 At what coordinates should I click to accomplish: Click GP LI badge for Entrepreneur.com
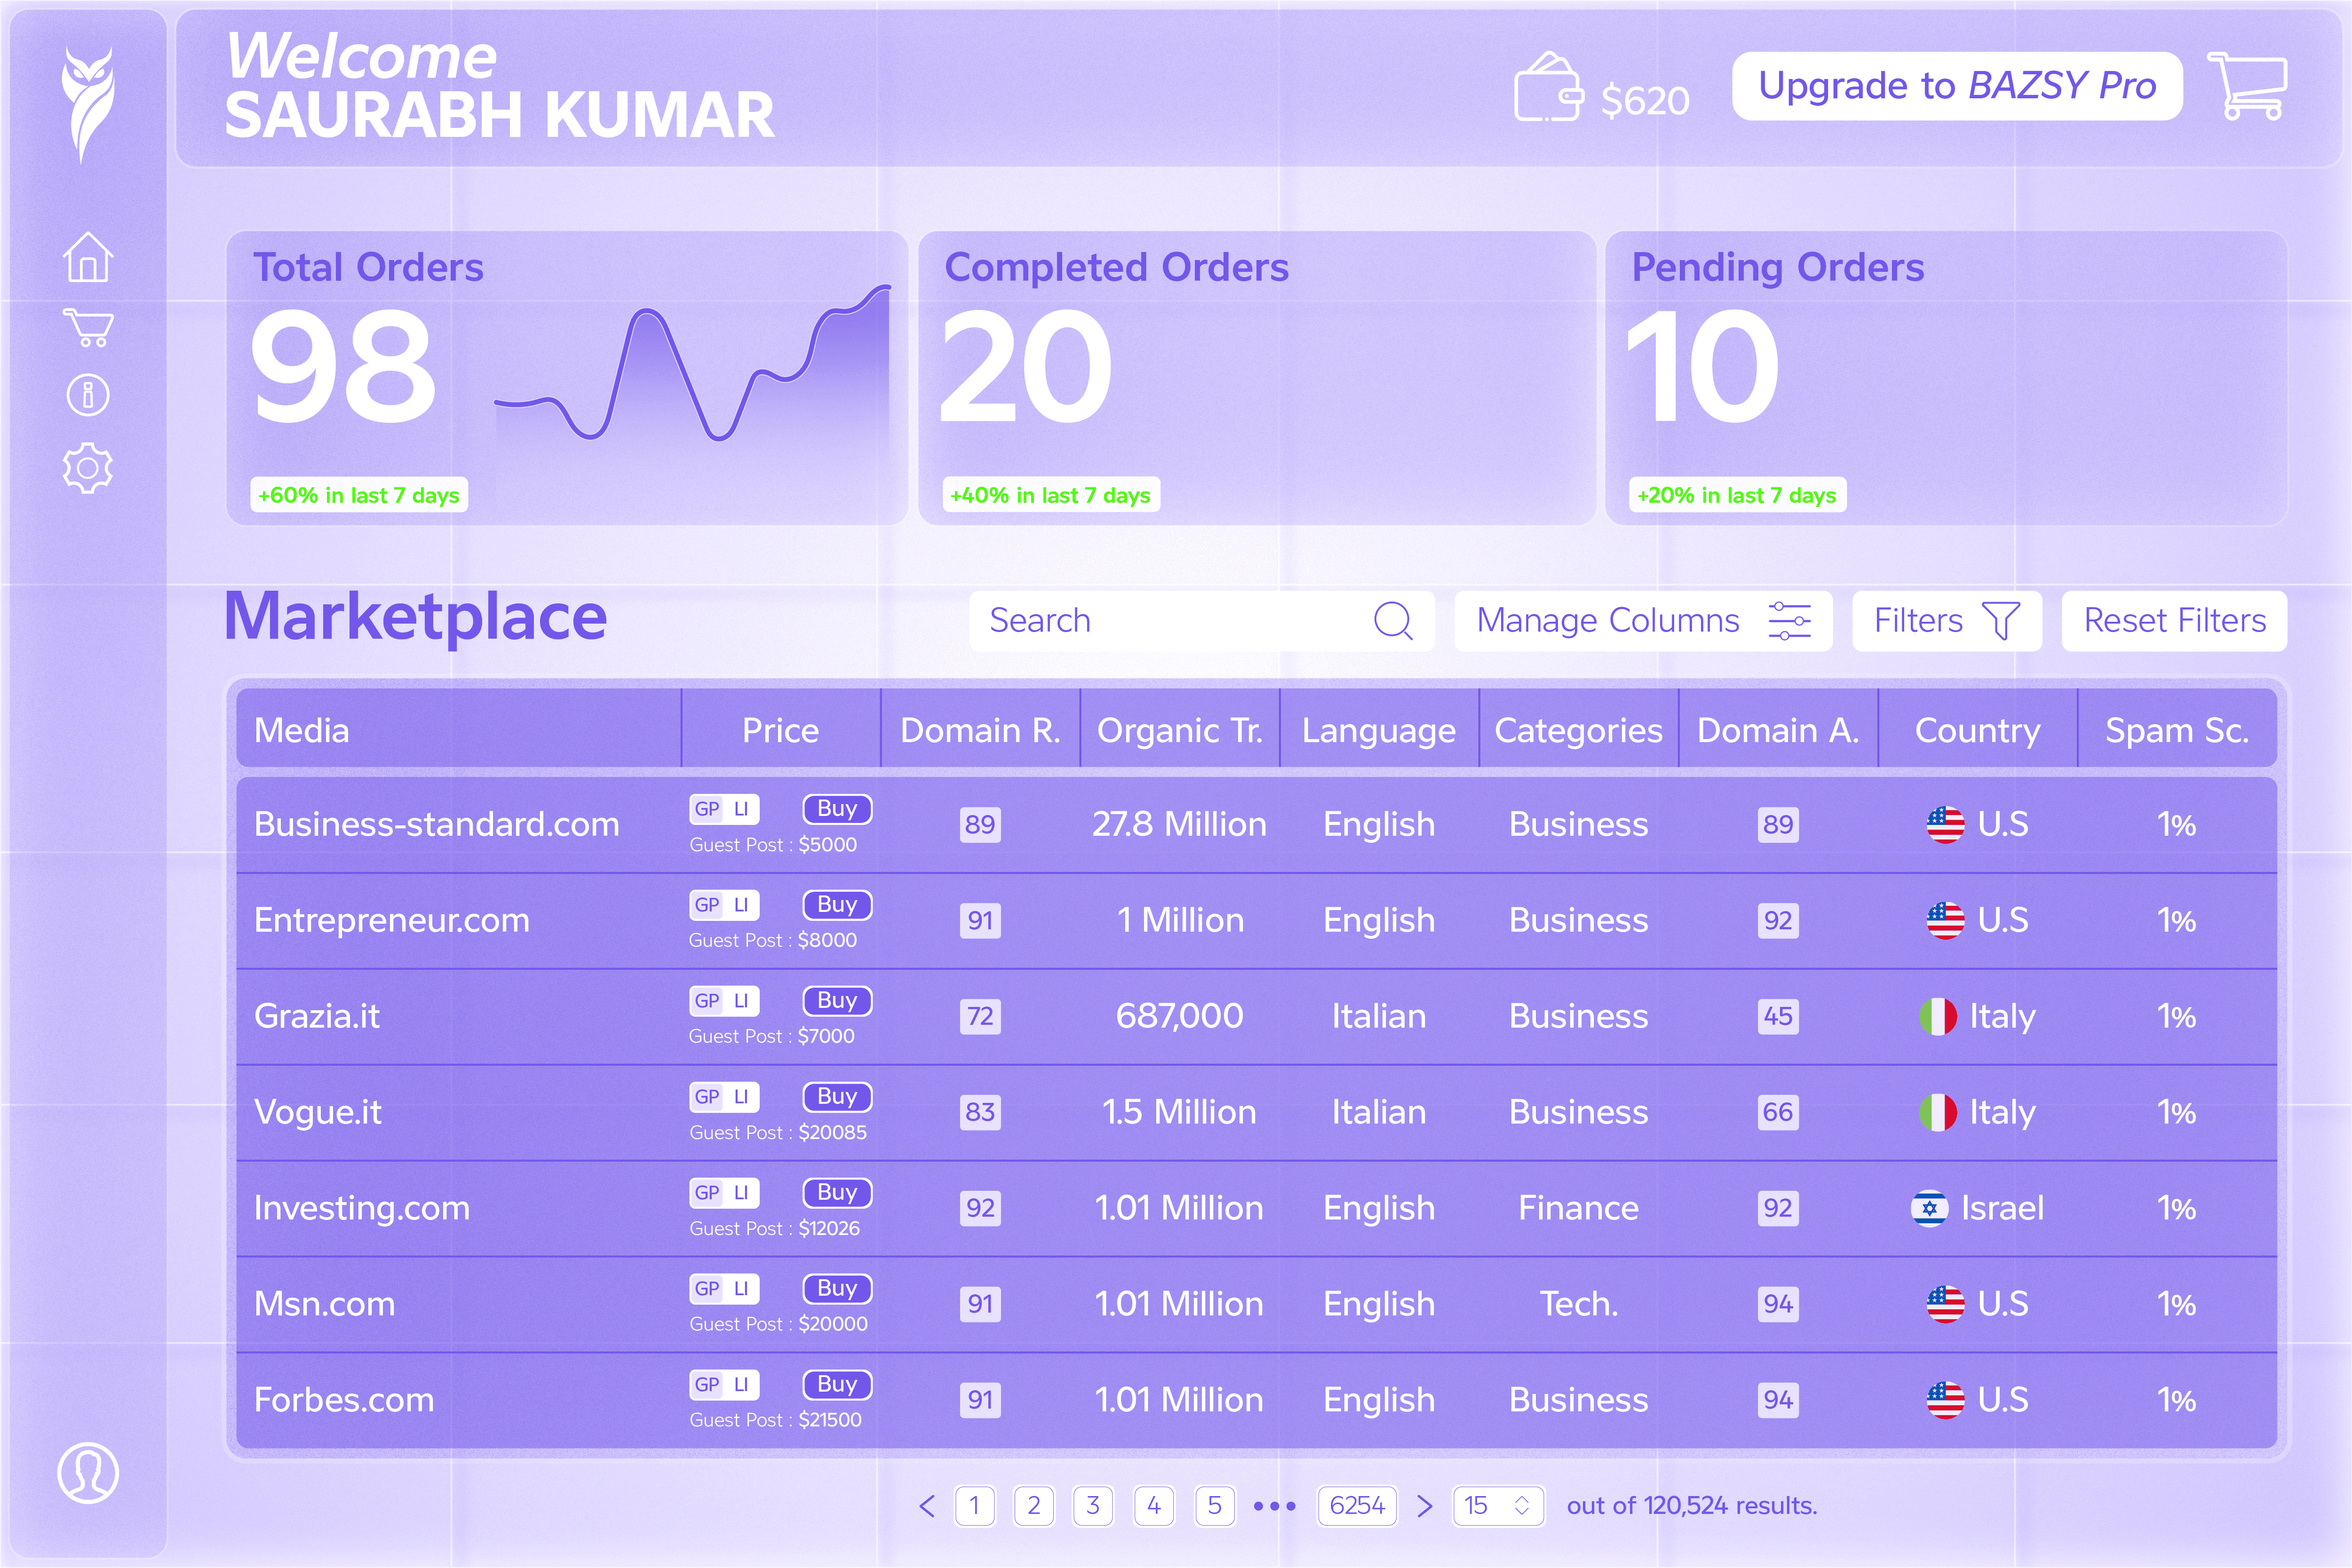click(x=724, y=905)
